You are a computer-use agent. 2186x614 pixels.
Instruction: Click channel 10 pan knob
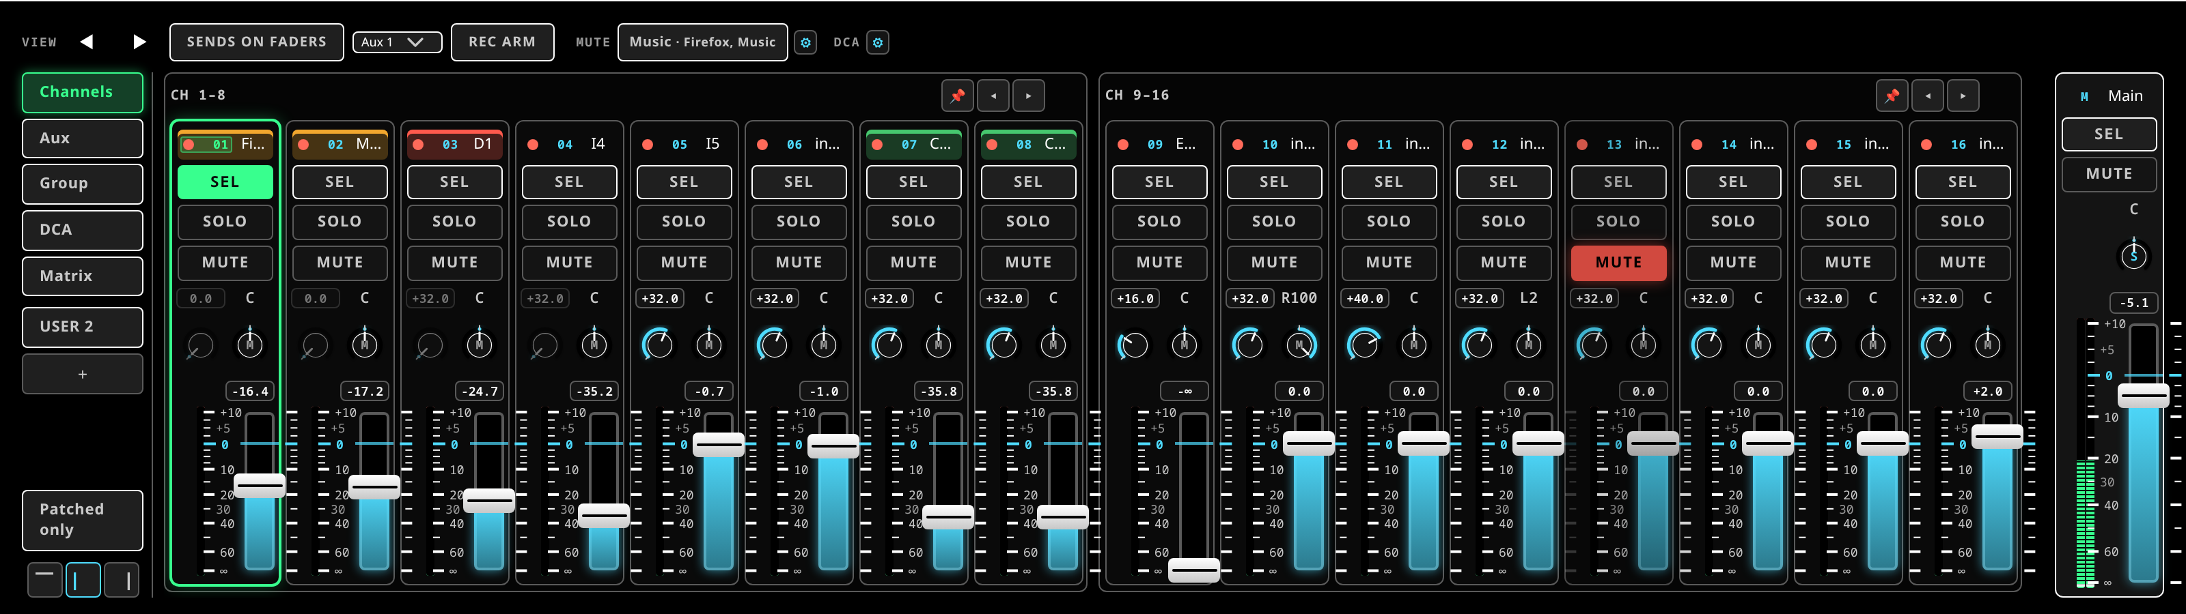(1299, 345)
